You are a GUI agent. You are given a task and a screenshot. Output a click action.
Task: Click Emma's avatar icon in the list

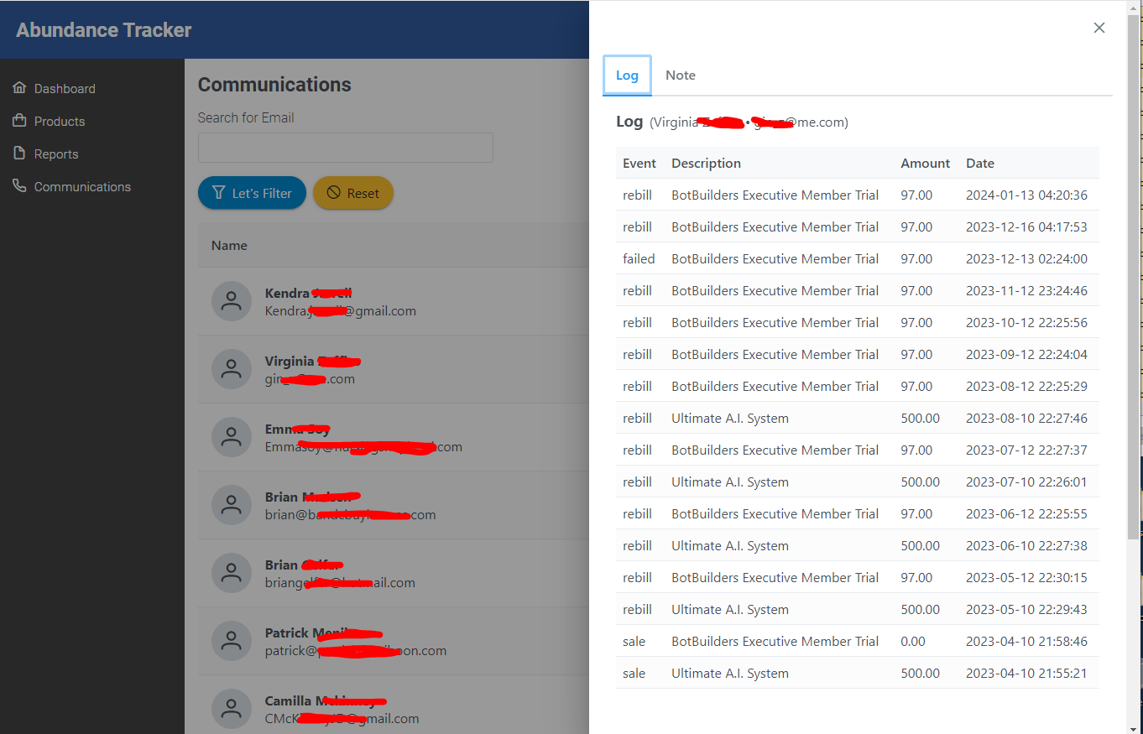(232, 437)
